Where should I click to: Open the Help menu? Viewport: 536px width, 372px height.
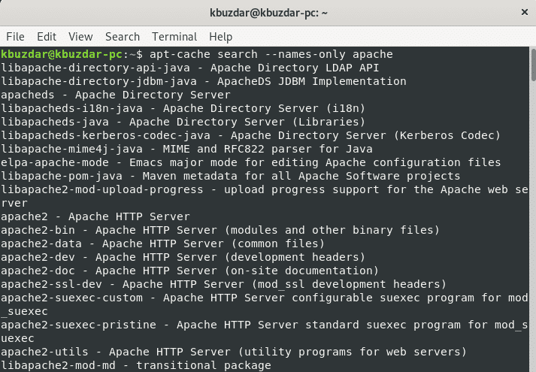tap(221, 36)
